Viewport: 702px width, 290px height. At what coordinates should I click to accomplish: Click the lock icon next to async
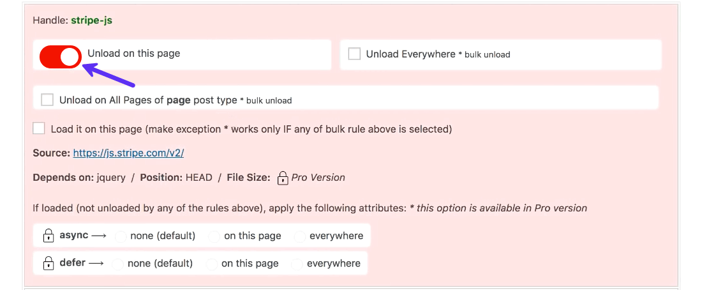(48, 236)
